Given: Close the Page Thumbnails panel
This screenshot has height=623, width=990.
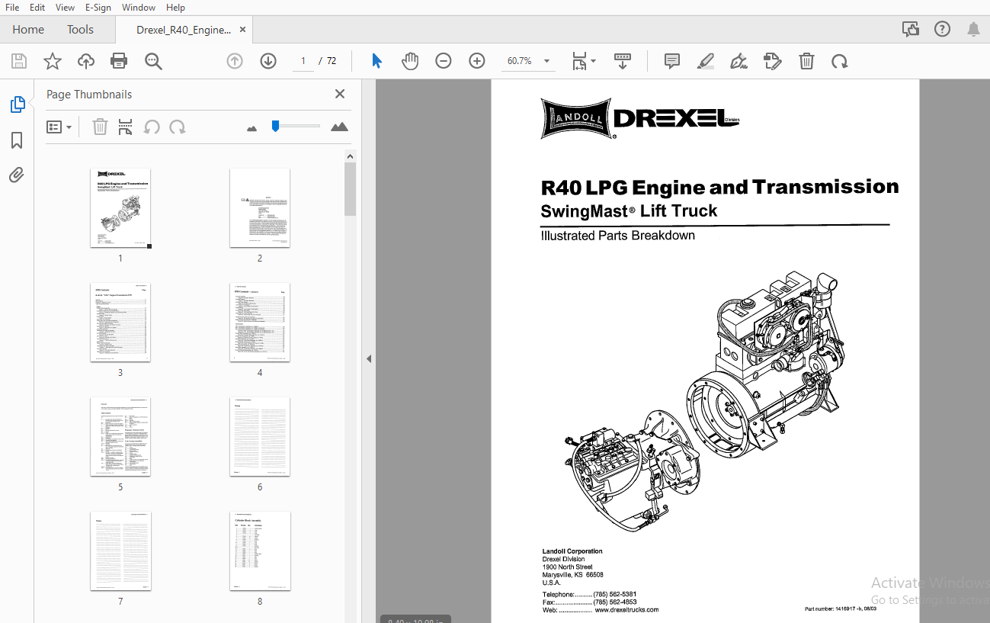Looking at the screenshot, I should [x=340, y=94].
